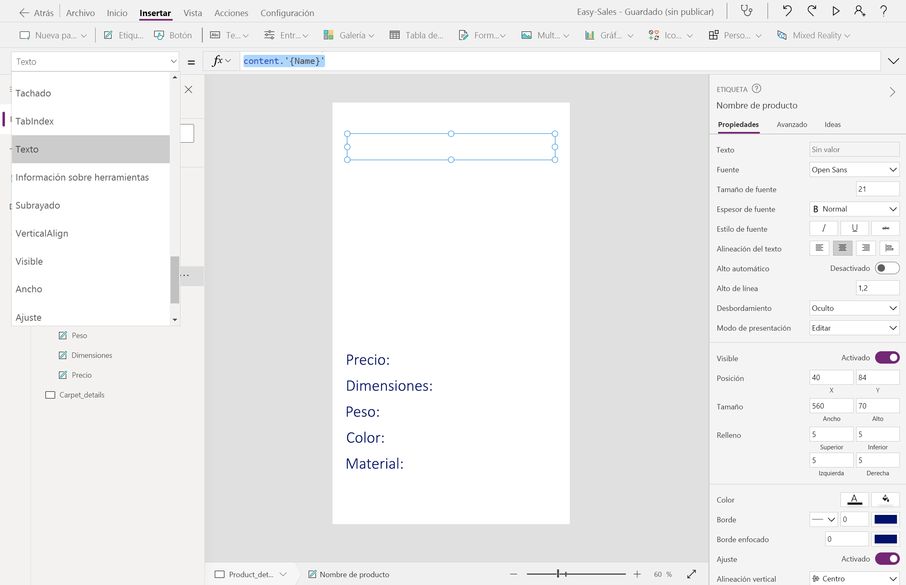This screenshot has height=585, width=906.
Task: Click the italic font style icon
Action: click(823, 228)
